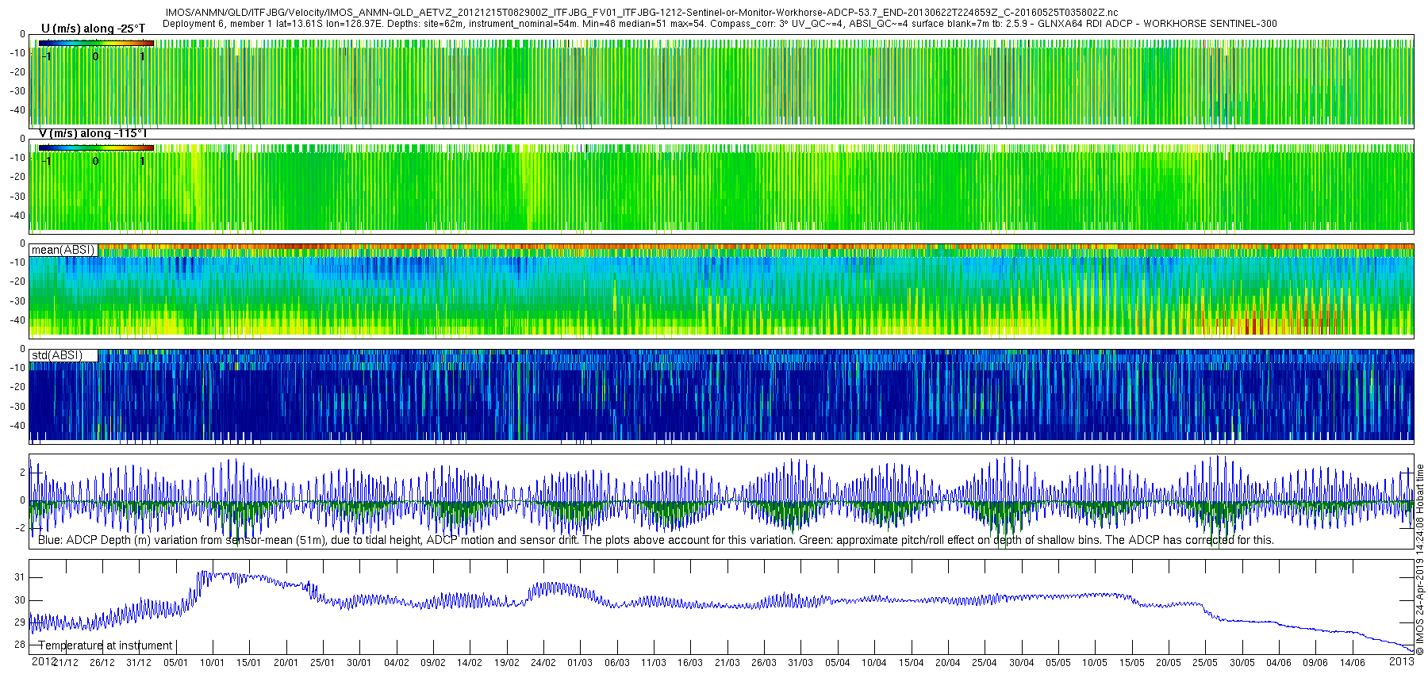Viewport: 1428px width, 674px height.
Task: Click the '-40' depth tick in U panel
Action: coord(17,110)
